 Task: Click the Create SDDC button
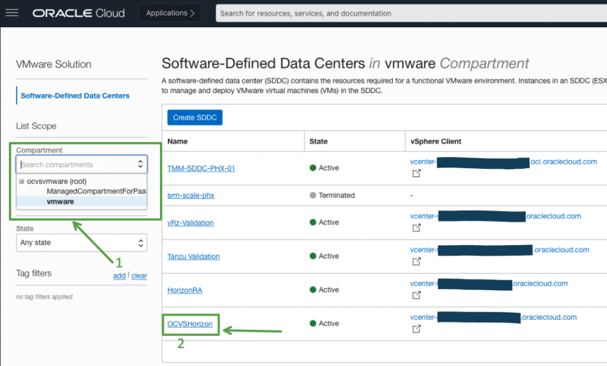tap(194, 117)
